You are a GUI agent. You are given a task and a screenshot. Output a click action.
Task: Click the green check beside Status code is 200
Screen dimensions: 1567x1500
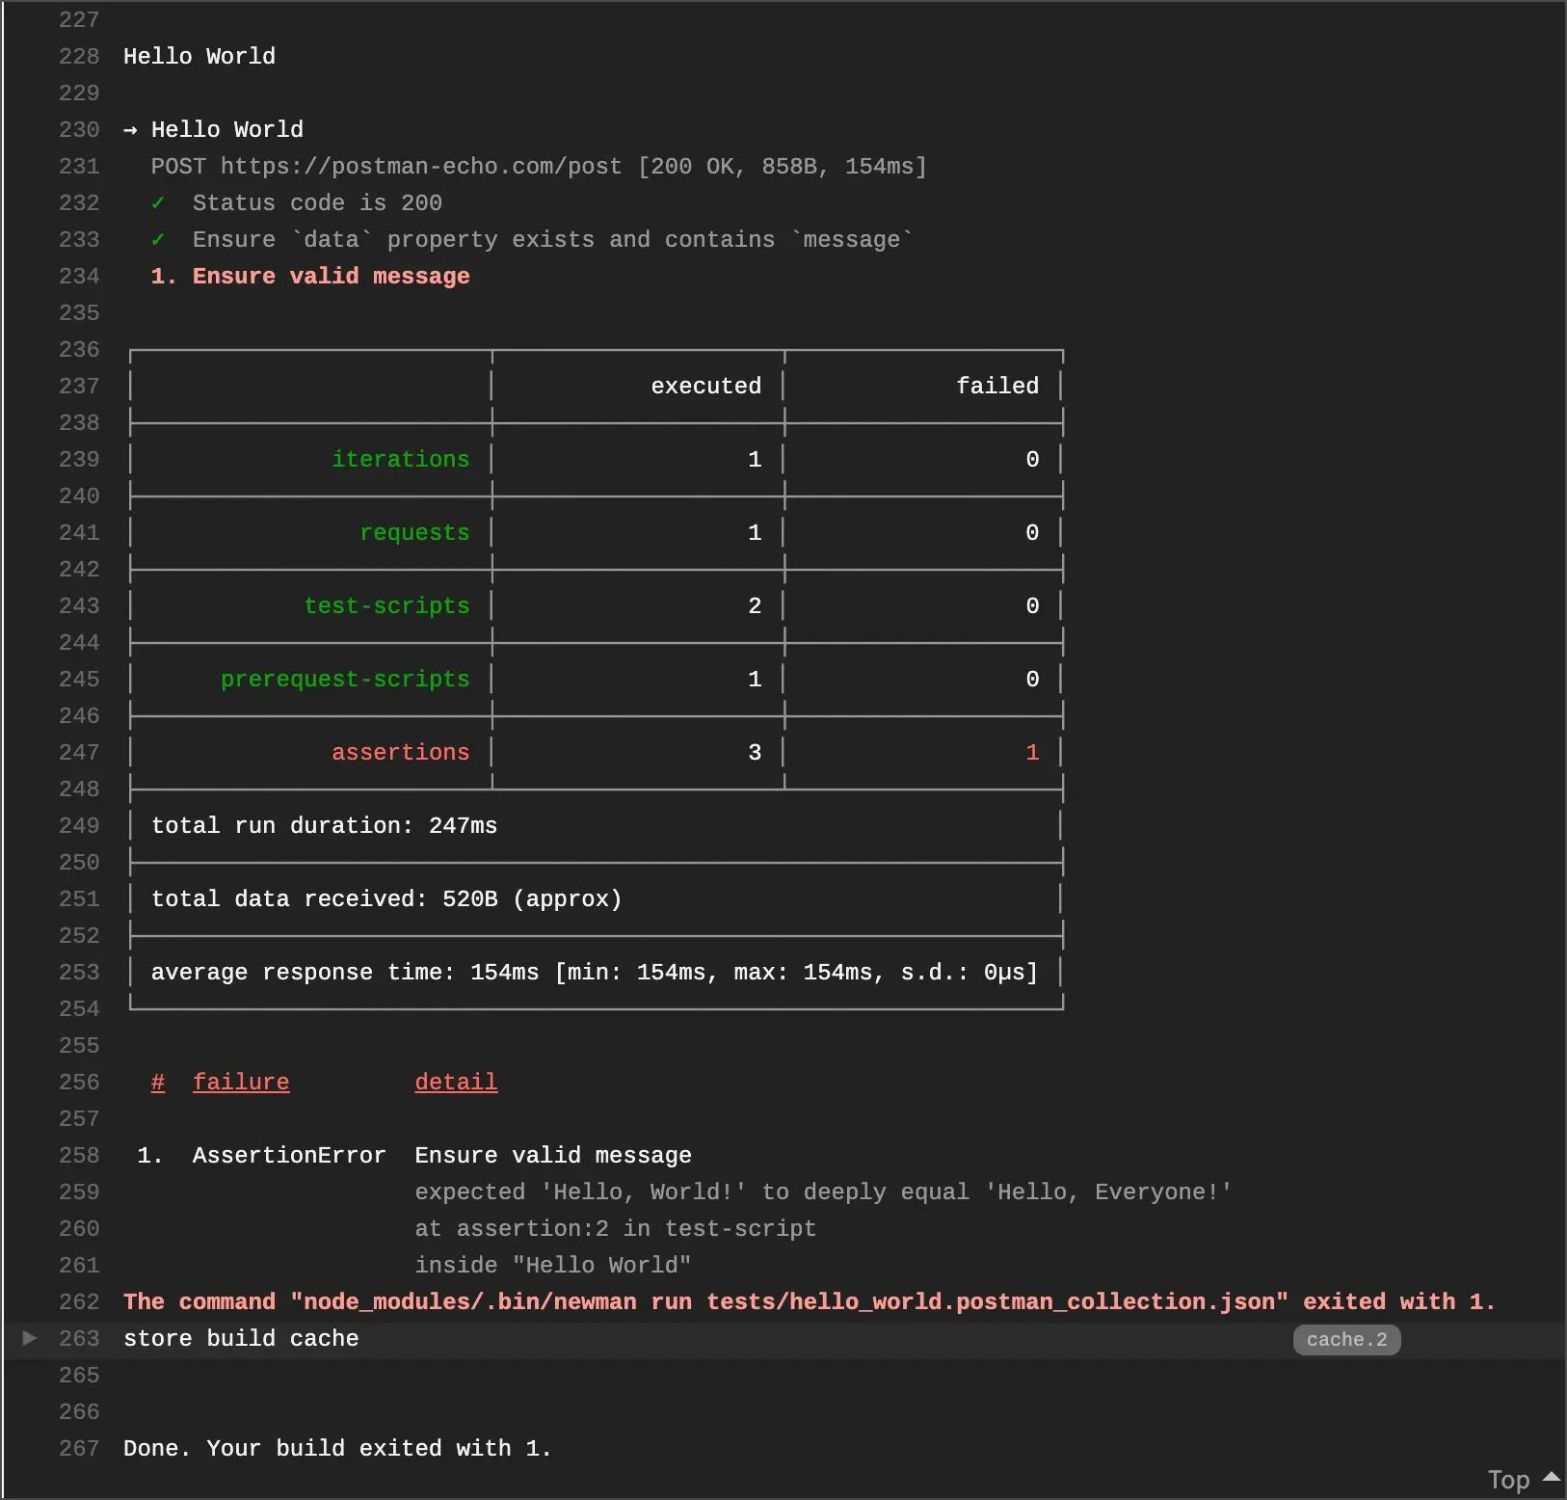[158, 202]
